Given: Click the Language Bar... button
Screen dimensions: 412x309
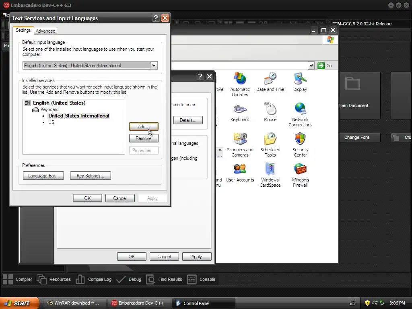Looking at the screenshot, I should click(43, 176).
